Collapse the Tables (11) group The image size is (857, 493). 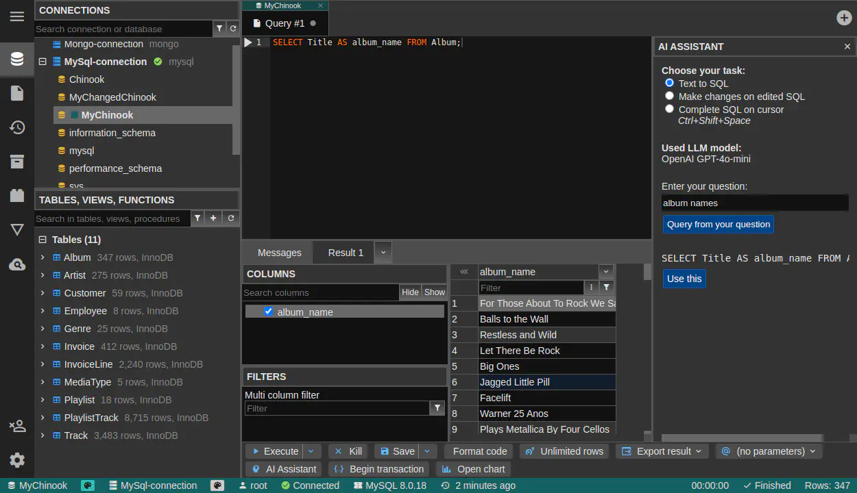point(43,240)
